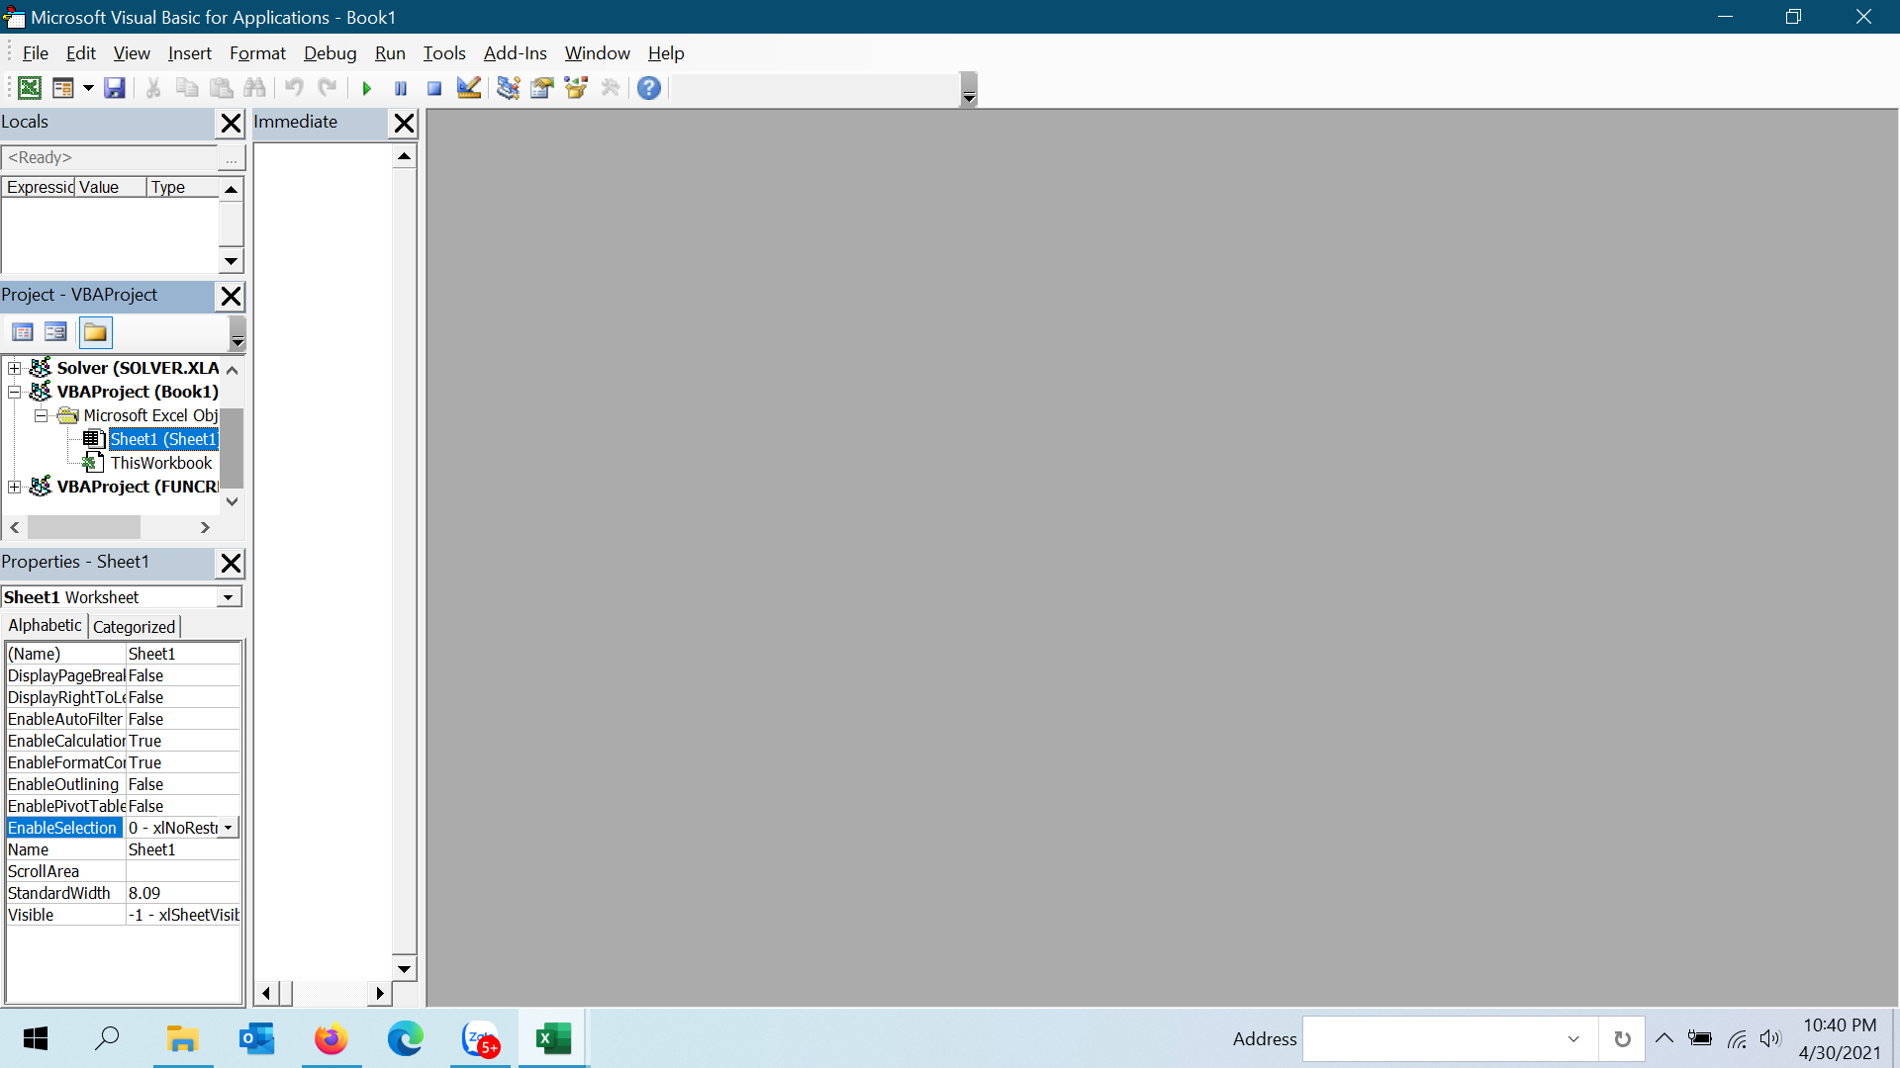
Task: Open Object Browser toolbar icon
Action: [x=576, y=88]
